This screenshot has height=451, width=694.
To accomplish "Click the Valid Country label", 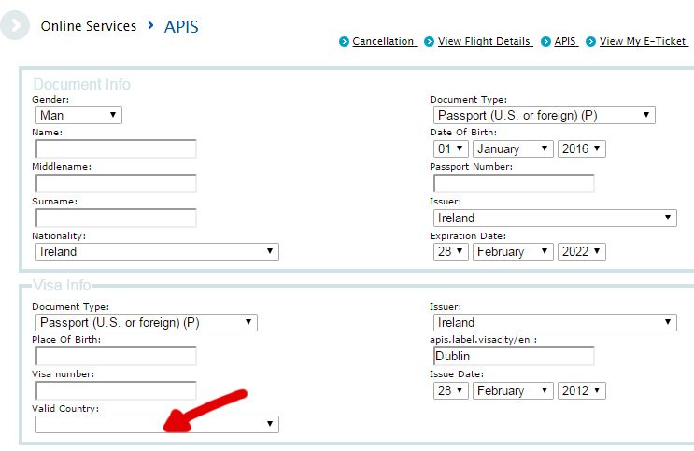I will (x=65, y=408).
